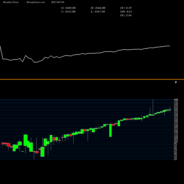Click the low value 'L: 1567.80'
184x184 pixels.
pos(98,12)
